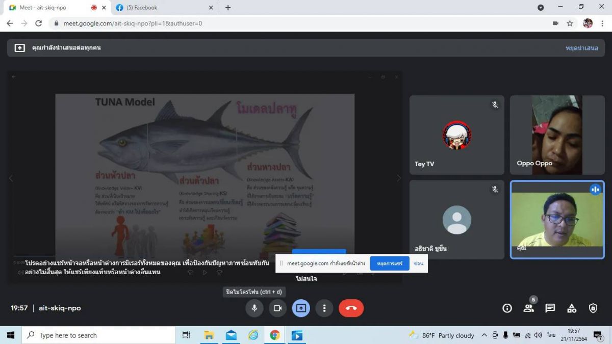The height and width of the screenshot is (344, 612).
Task: Expand the system tray hidden icons chevron
Action: point(484,335)
